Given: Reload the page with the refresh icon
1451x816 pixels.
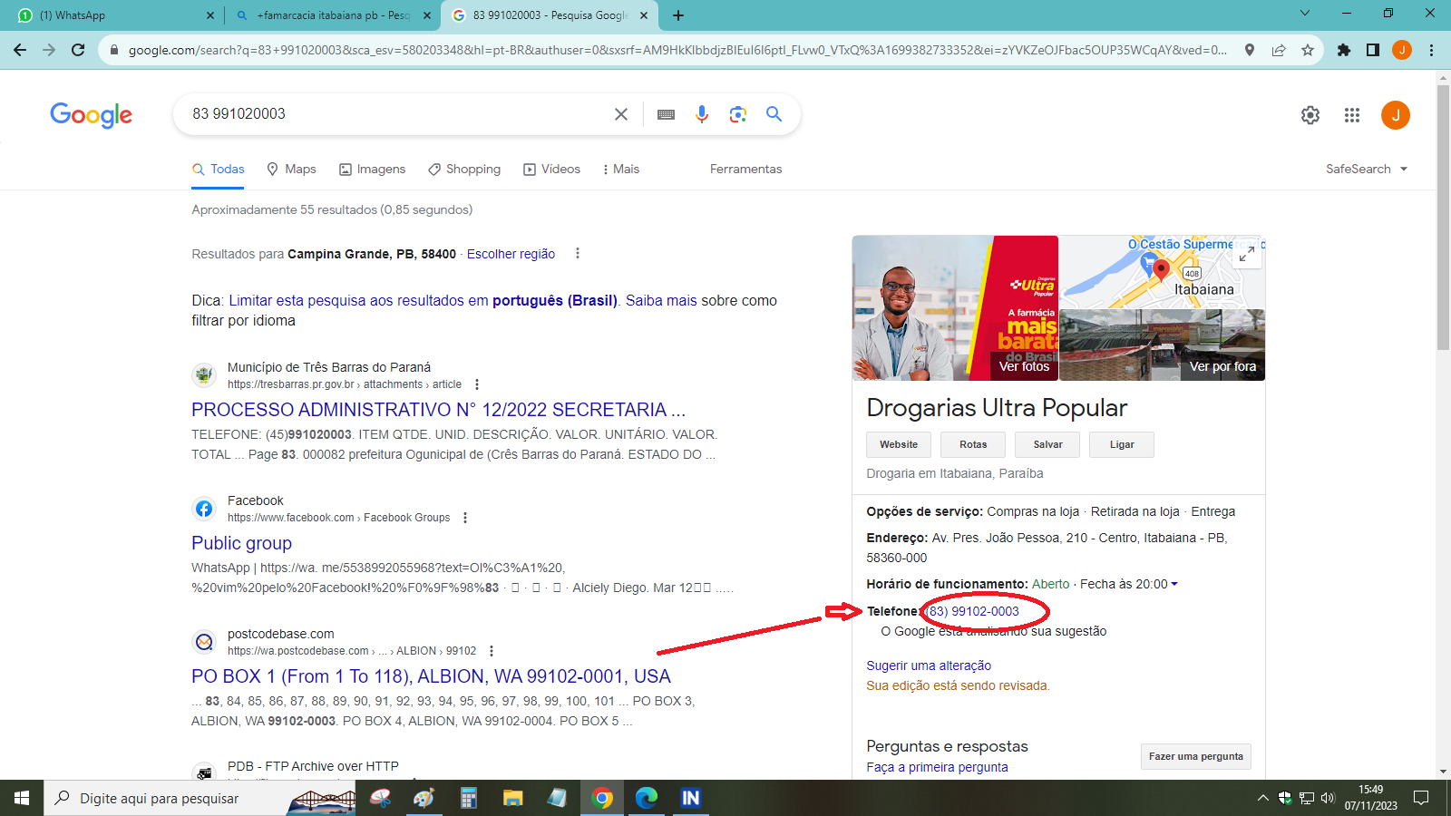Looking at the screenshot, I should pos(78,50).
